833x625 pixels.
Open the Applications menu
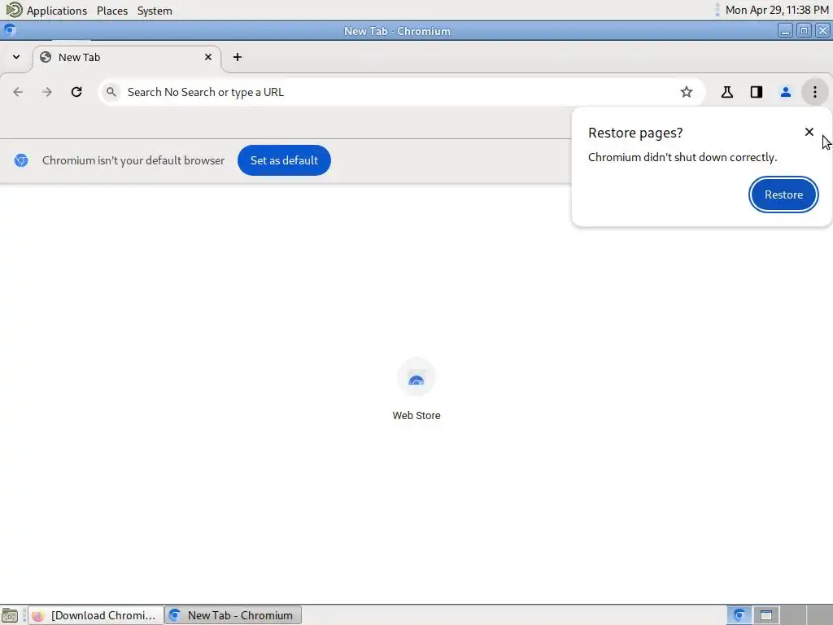(x=57, y=11)
